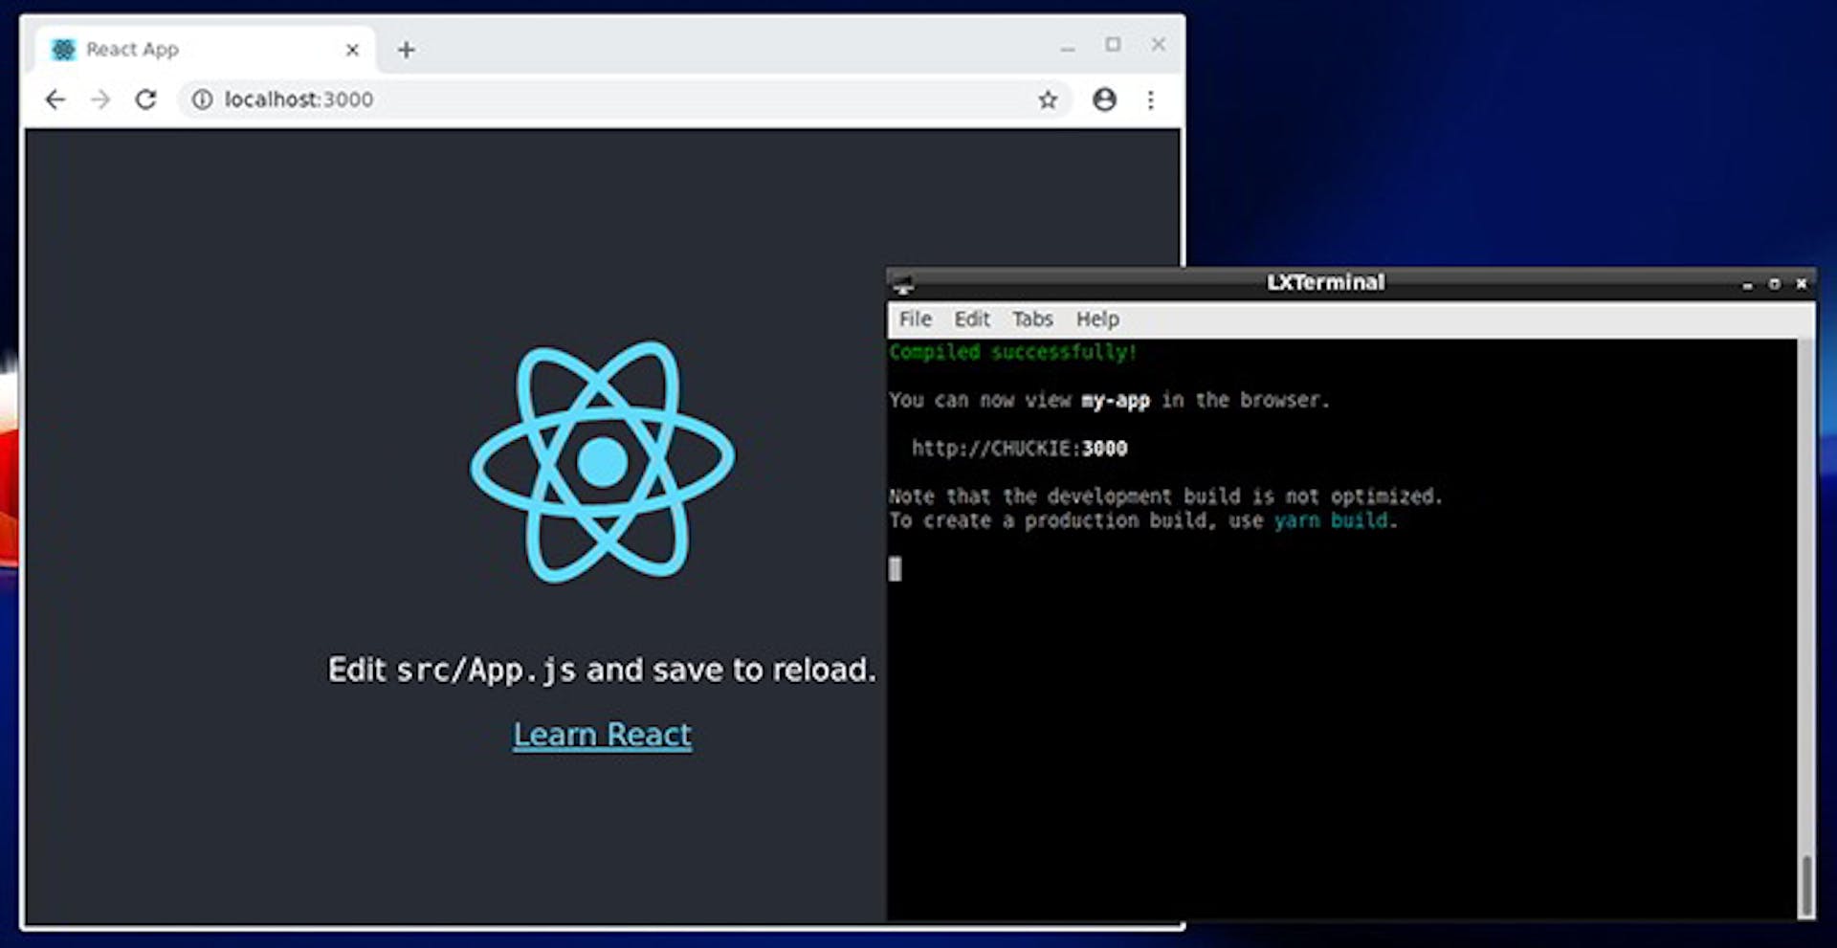This screenshot has width=1837, height=948.
Task: Close the LXTerminal window
Action: [x=1802, y=284]
